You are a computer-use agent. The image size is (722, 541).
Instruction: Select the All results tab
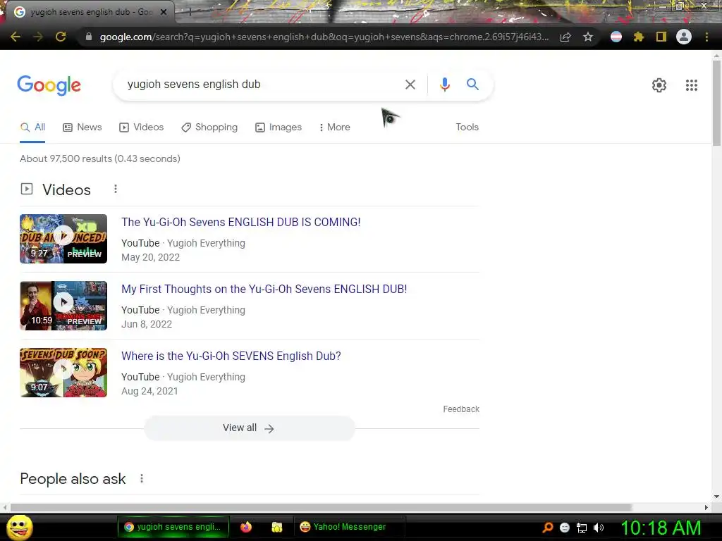coord(32,128)
